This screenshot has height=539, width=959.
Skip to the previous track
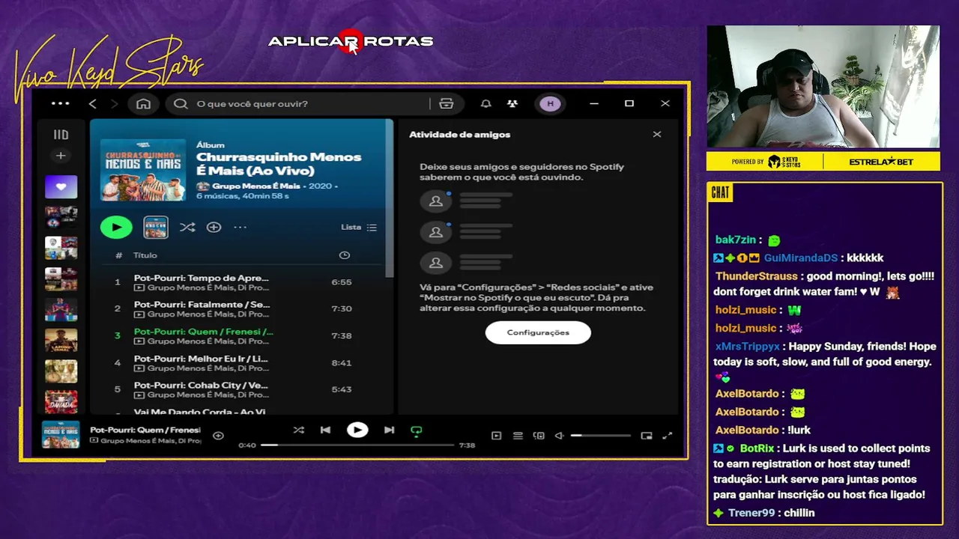click(325, 430)
